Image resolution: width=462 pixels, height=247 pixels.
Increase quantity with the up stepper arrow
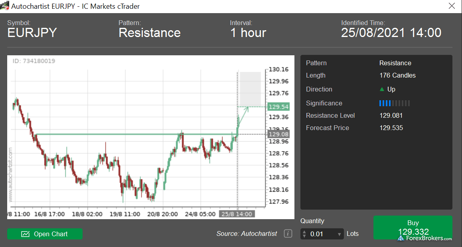305,231
